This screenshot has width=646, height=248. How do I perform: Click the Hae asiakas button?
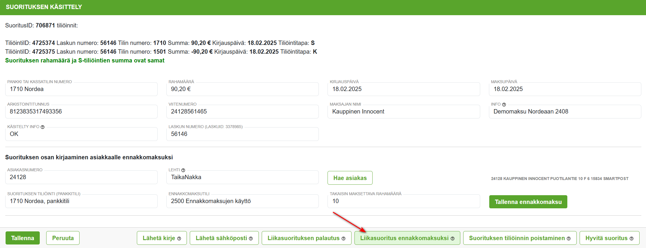click(x=350, y=178)
